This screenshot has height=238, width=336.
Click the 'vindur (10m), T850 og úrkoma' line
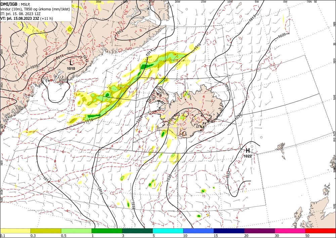tap(35, 9)
